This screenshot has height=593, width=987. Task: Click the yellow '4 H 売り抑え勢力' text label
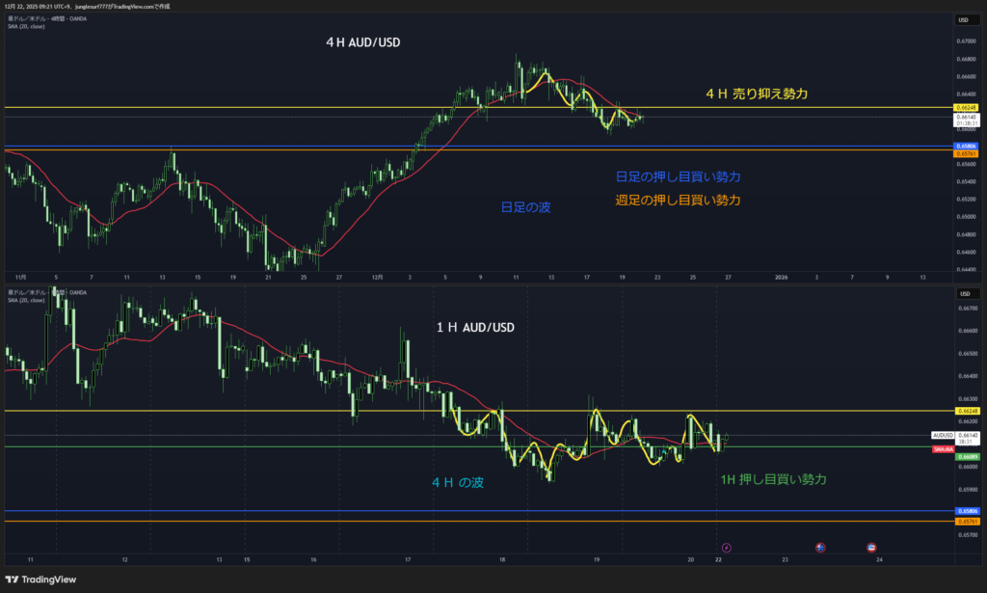756,94
